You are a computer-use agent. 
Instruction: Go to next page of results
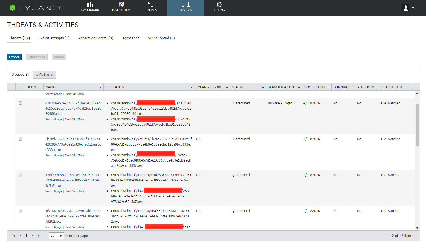pos(33,236)
